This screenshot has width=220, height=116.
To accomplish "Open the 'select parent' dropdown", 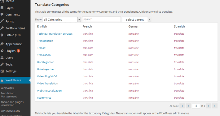I will (136, 19).
